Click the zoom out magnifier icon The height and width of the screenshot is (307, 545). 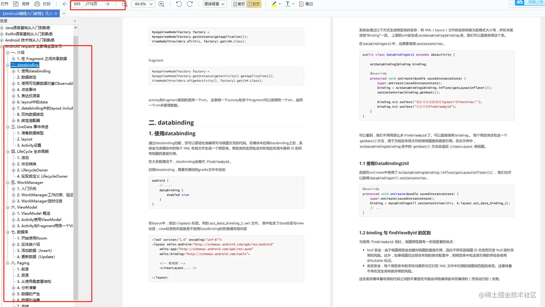124,4
